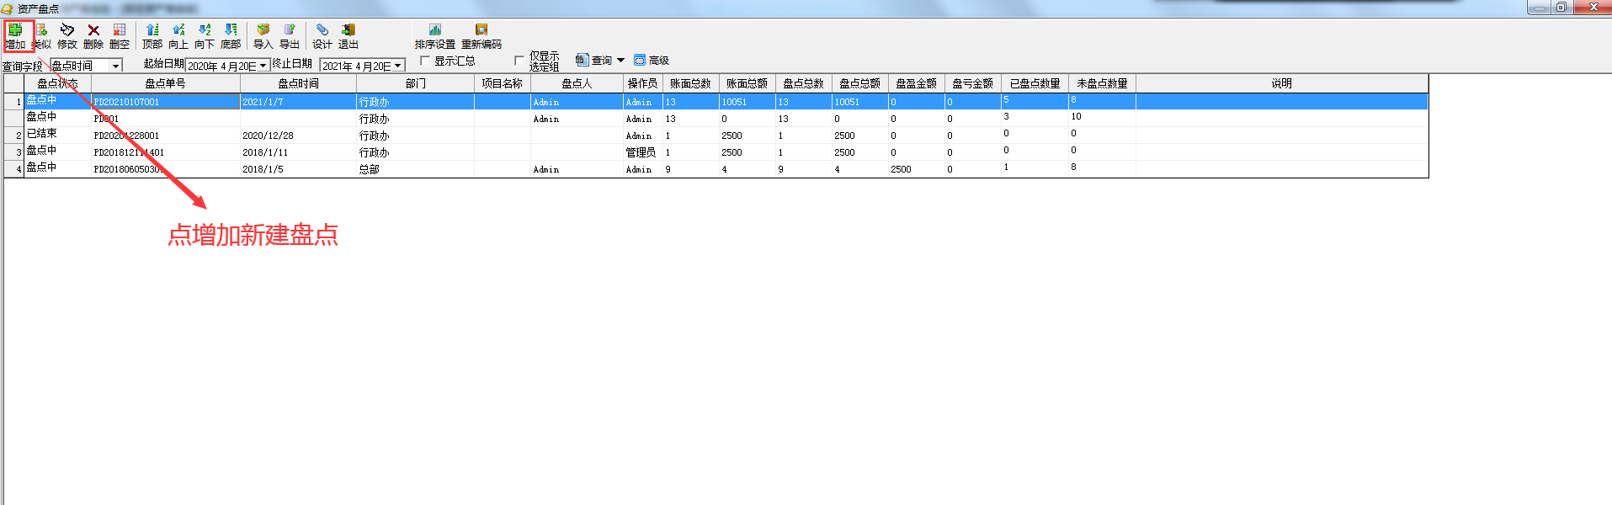Click the 删除 (Delete) red X icon
Screen dimensions: 1612x505
point(93,31)
